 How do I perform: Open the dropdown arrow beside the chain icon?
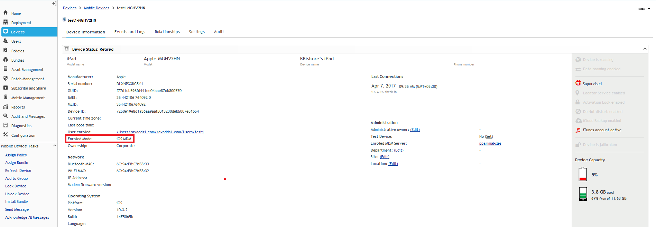(x=649, y=9)
